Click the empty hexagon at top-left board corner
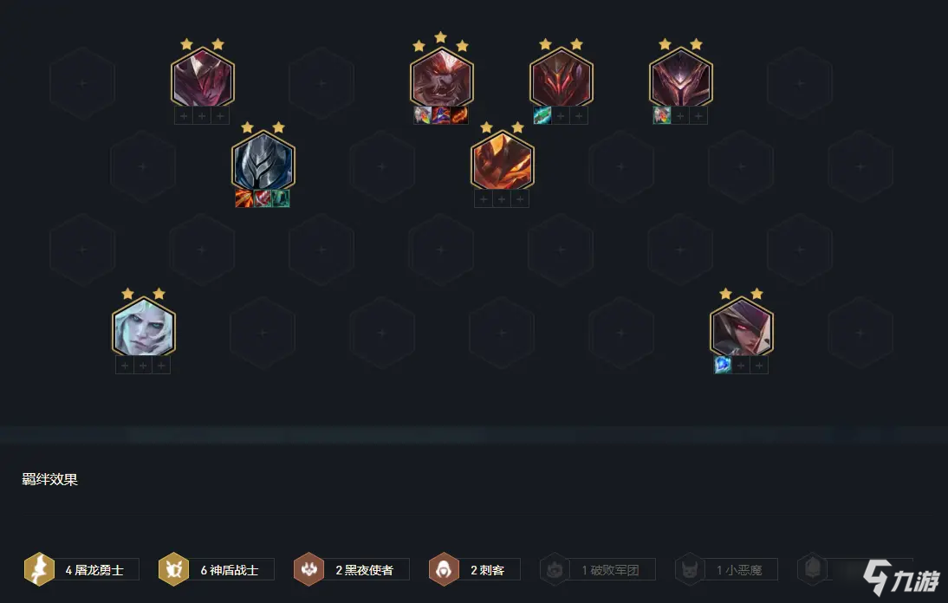 [83, 83]
